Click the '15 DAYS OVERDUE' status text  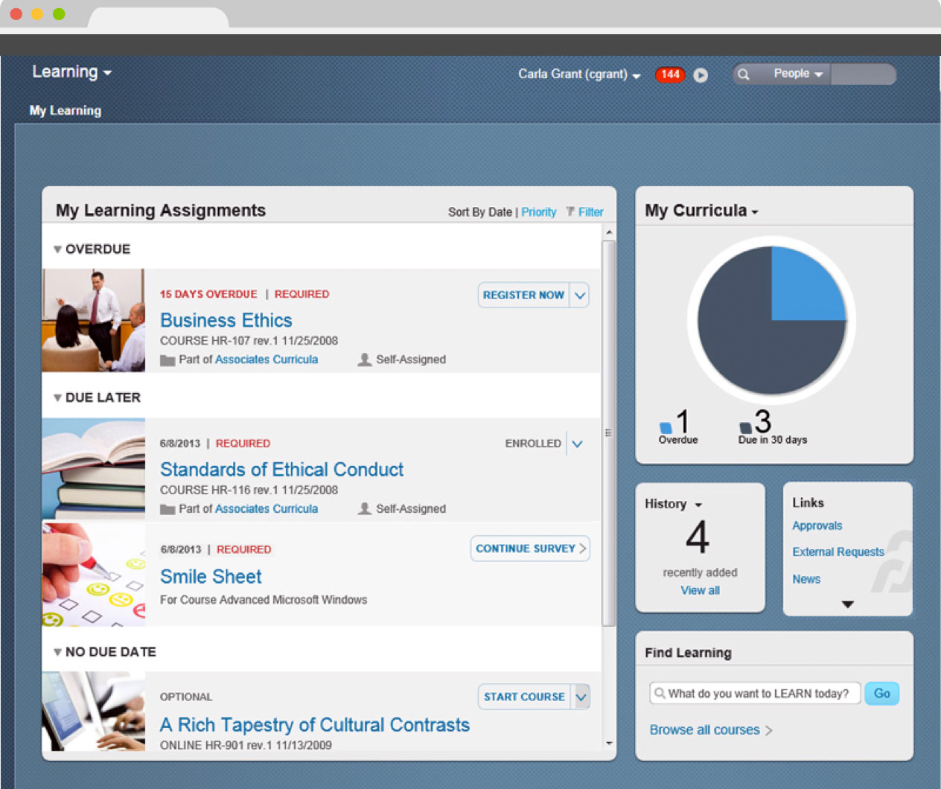click(208, 294)
